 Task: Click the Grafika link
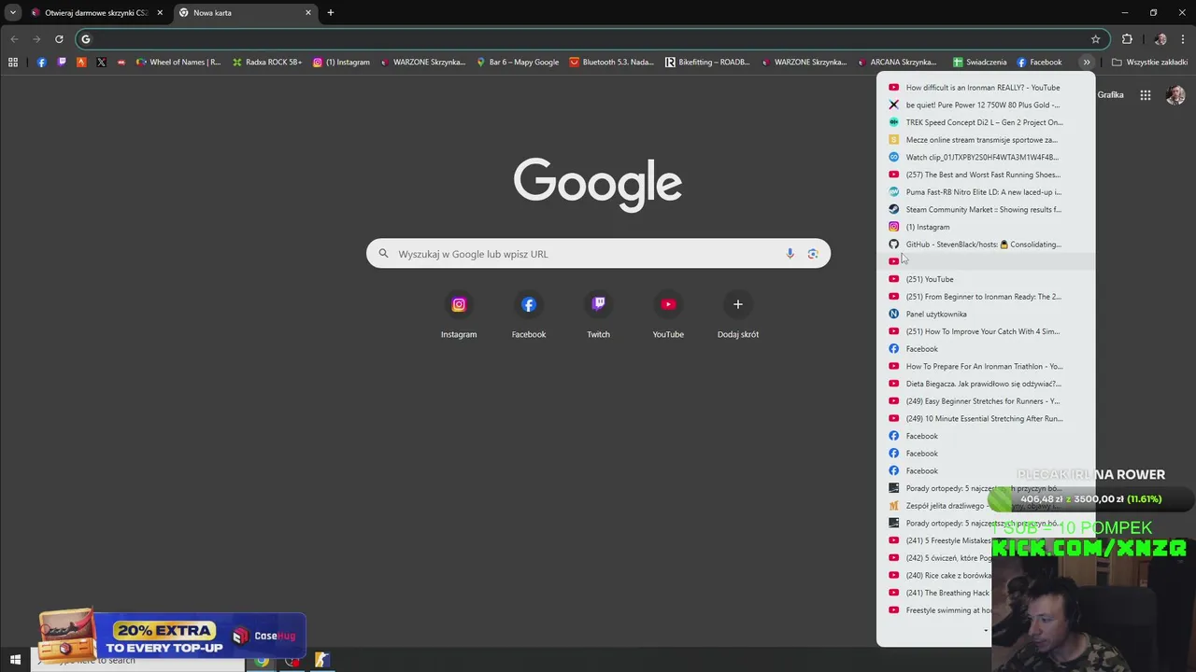[x=1110, y=95]
